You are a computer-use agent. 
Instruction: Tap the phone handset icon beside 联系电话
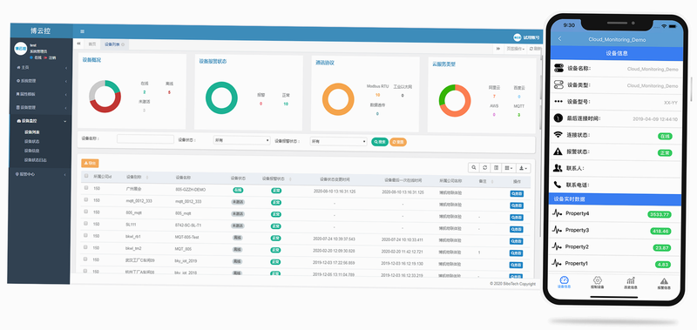point(558,185)
